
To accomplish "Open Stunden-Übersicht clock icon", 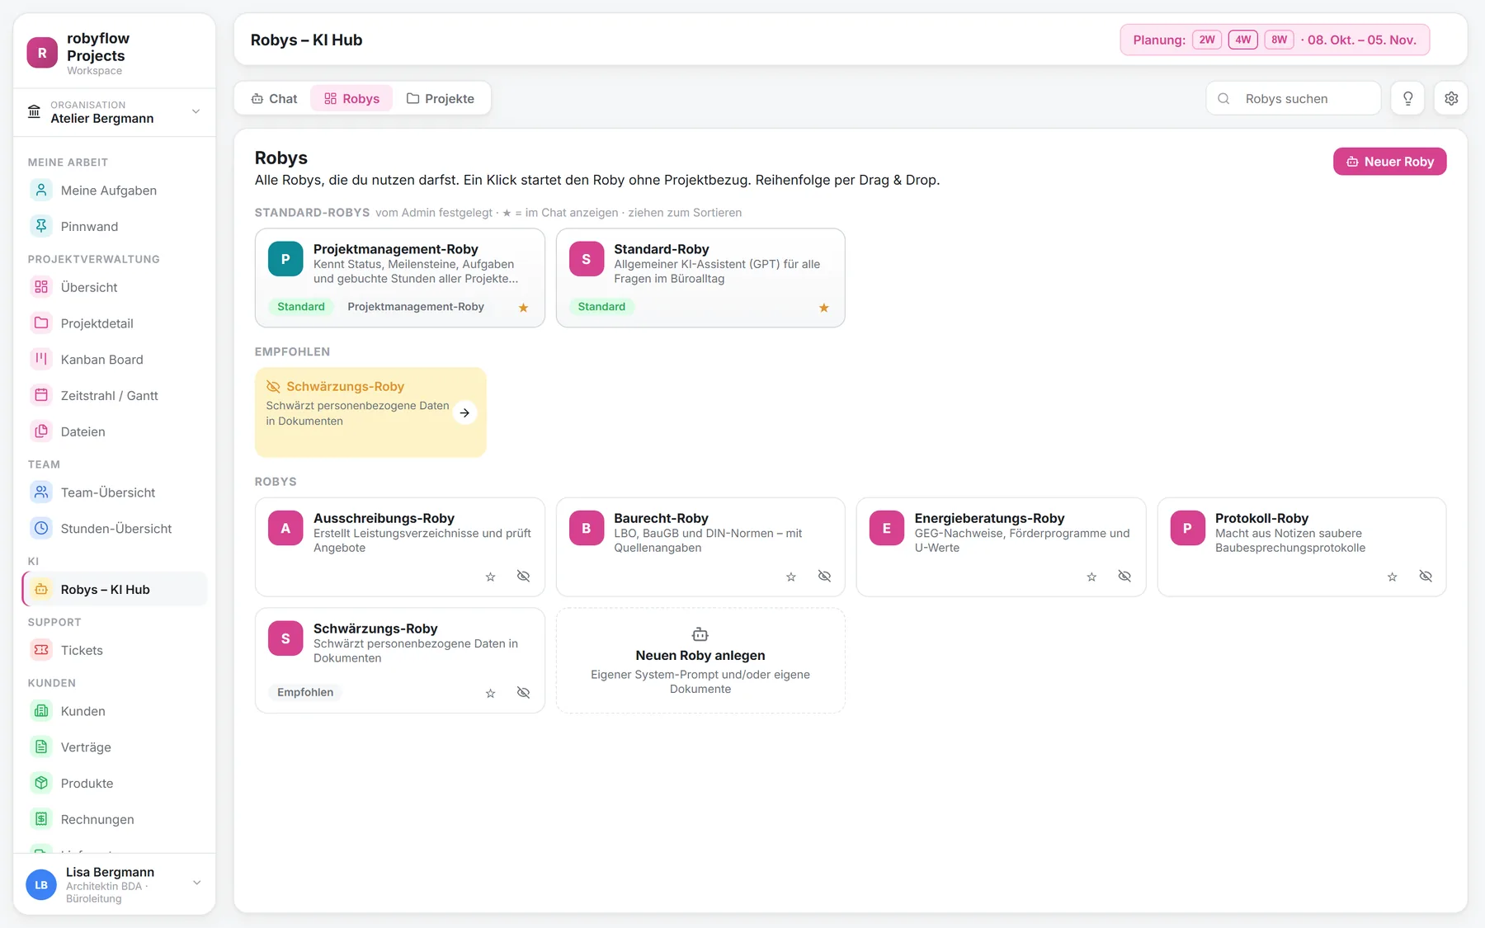I will 41,528.
